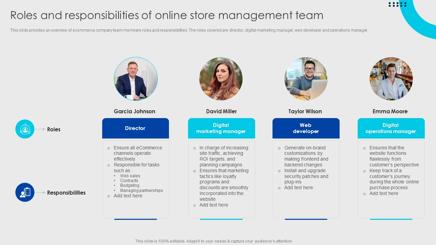Click 'Ensure all eCommerce channels operate effectively'
Screen dimensions: 436x245
tap(138, 153)
